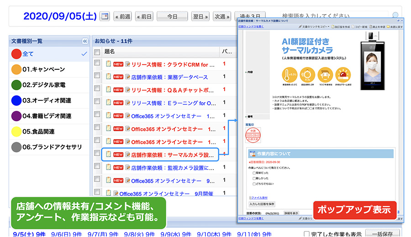This screenshot has width=411, height=237.
Task: Go to previous day with 前日
Action: pyautogui.click(x=144, y=16)
